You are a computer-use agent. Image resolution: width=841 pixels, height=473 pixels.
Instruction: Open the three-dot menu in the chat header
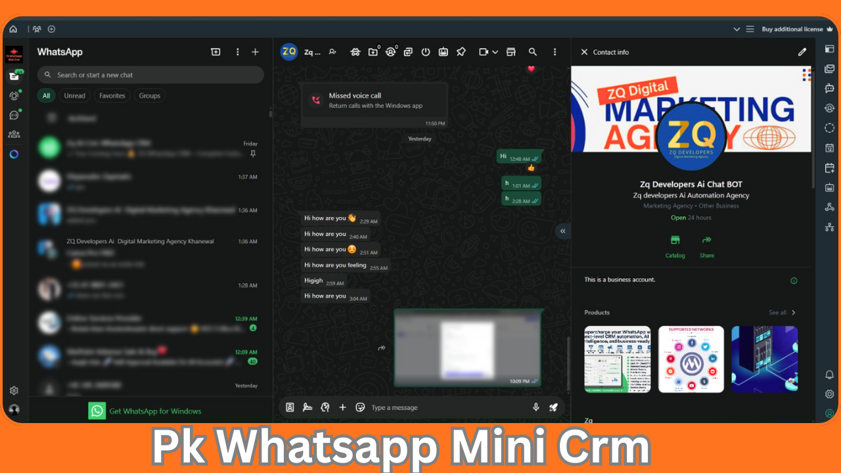click(555, 52)
